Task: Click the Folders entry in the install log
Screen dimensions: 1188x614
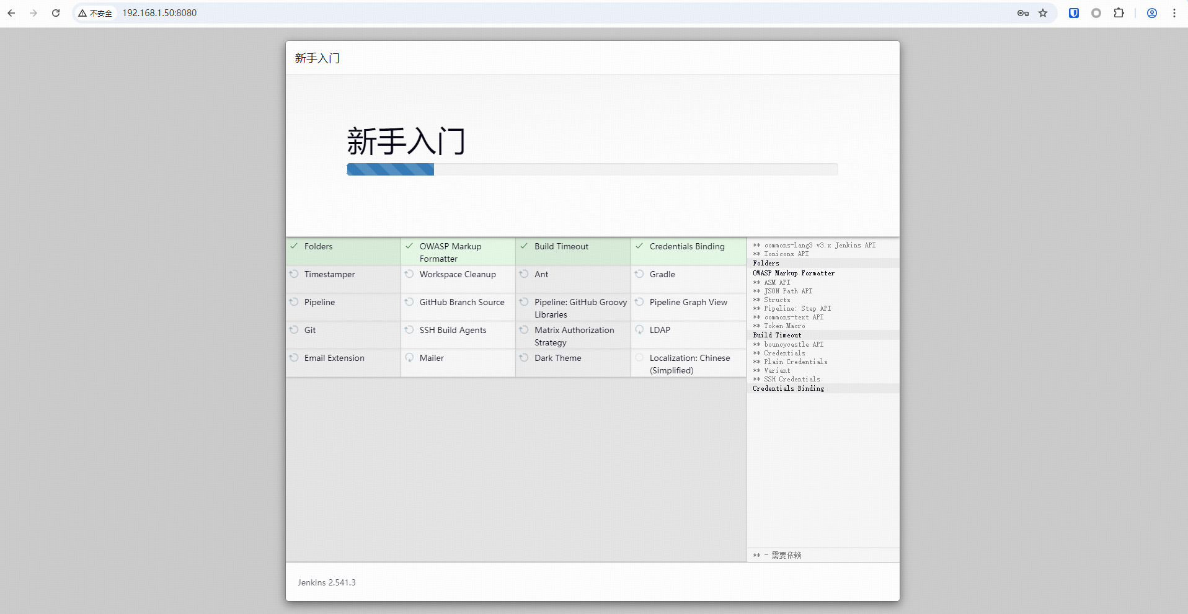Action: (x=766, y=263)
